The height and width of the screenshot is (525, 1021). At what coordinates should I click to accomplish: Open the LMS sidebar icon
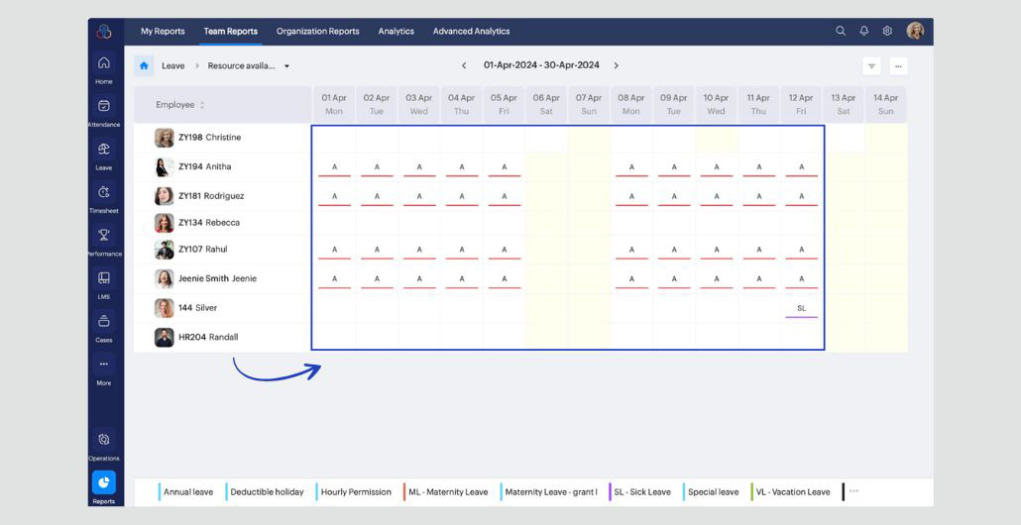[x=103, y=278]
